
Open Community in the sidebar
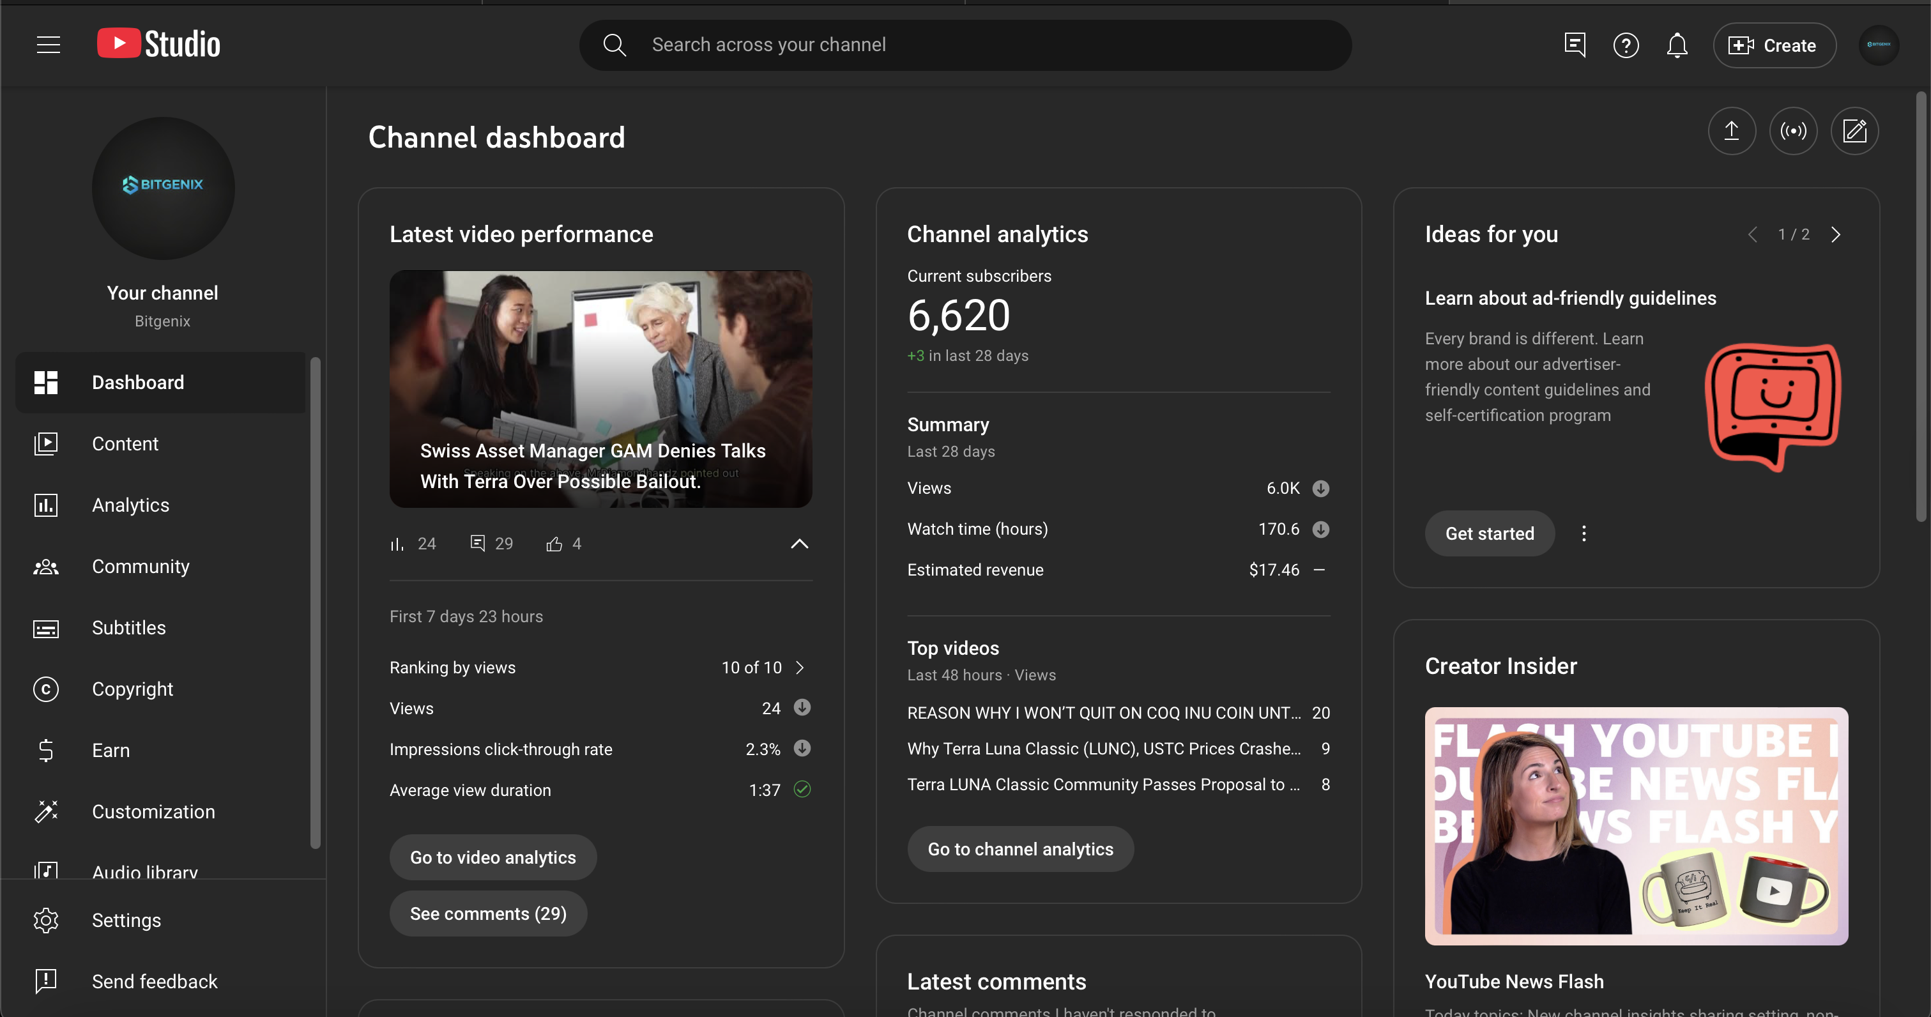click(160, 567)
